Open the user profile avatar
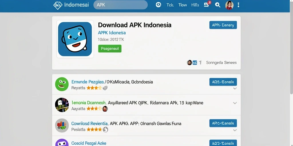Viewport: 293px width, 146px height. (x=229, y=5)
